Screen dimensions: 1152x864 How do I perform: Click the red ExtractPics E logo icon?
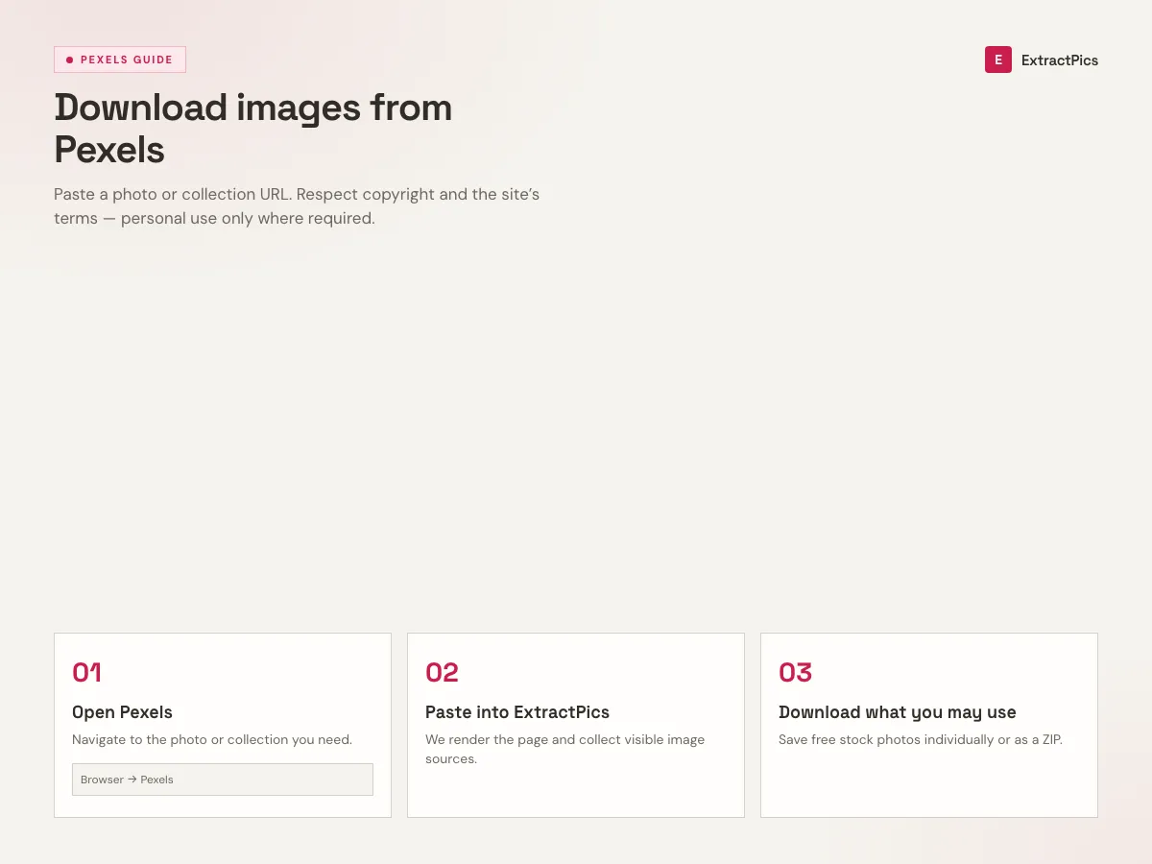coord(998,60)
